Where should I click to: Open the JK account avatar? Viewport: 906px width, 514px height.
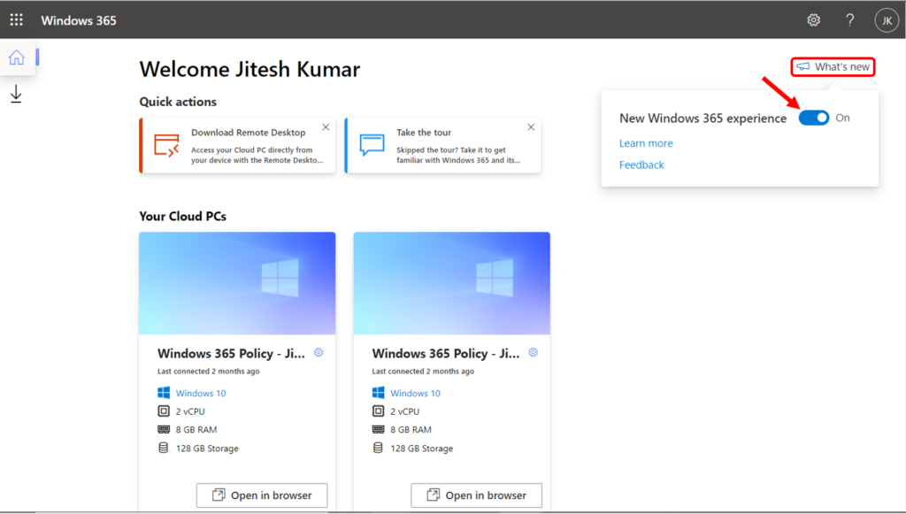[887, 20]
